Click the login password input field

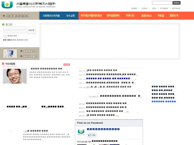(14, 32)
